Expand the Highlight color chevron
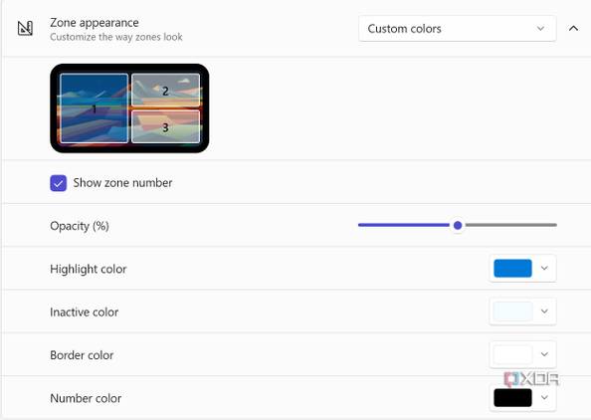Viewport: 591px width, 420px height. click(x=544, y=268)
